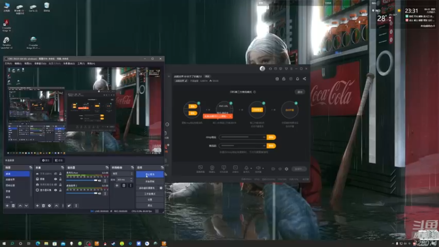The height and width of the screenshot is (247, 439).
Task: Open transition type dropdown in Scene Transitions
Action: click(122, 173)
